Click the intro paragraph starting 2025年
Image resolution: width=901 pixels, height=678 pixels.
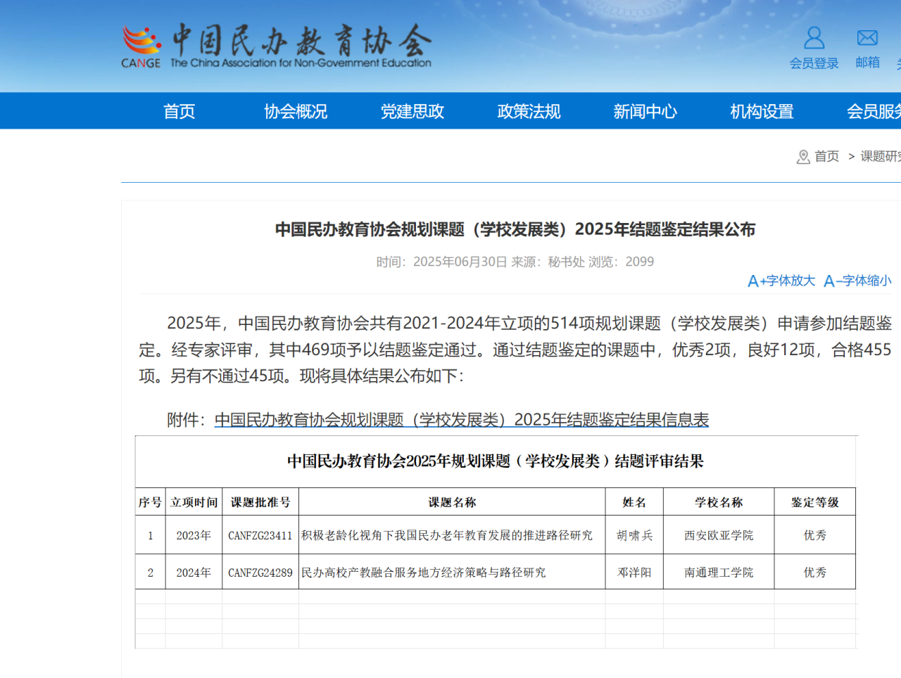515,350
